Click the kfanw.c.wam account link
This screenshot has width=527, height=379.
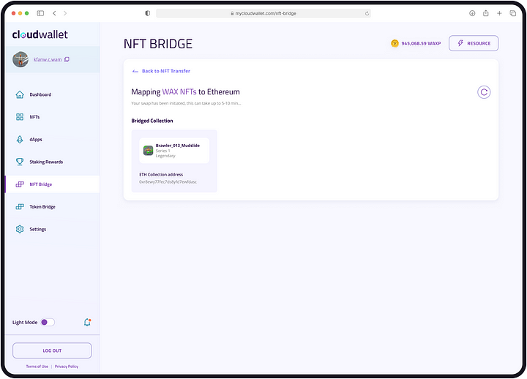pos(48,59)
